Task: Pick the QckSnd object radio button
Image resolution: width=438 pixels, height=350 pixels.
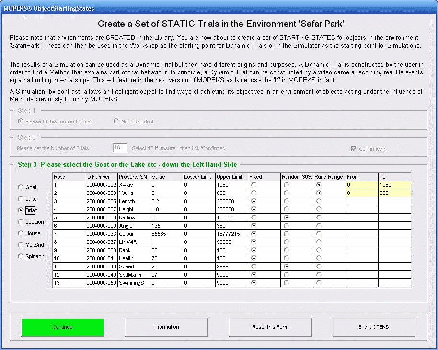Action: pos(21,245)
